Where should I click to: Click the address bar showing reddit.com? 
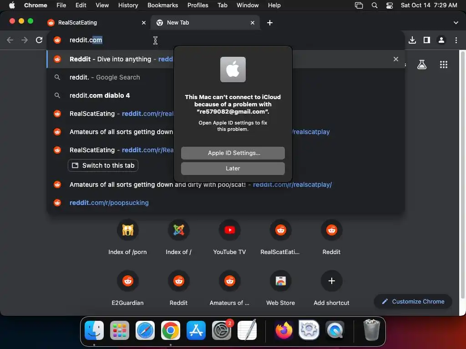point(226,40)
